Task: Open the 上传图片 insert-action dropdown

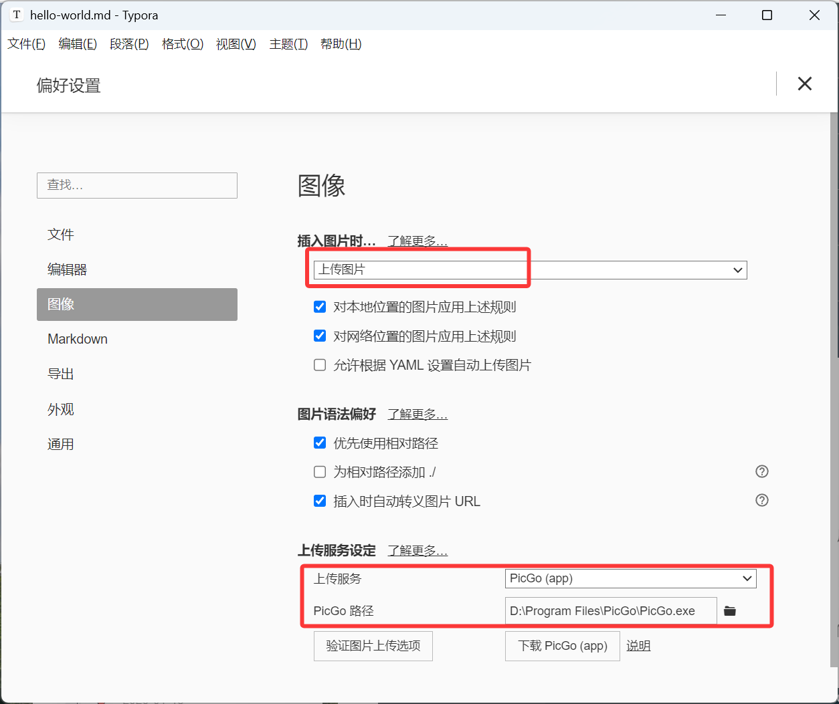Action: coord(530,270)
